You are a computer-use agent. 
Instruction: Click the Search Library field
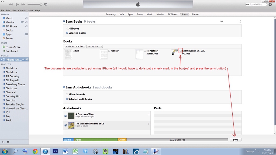(256, 4)
